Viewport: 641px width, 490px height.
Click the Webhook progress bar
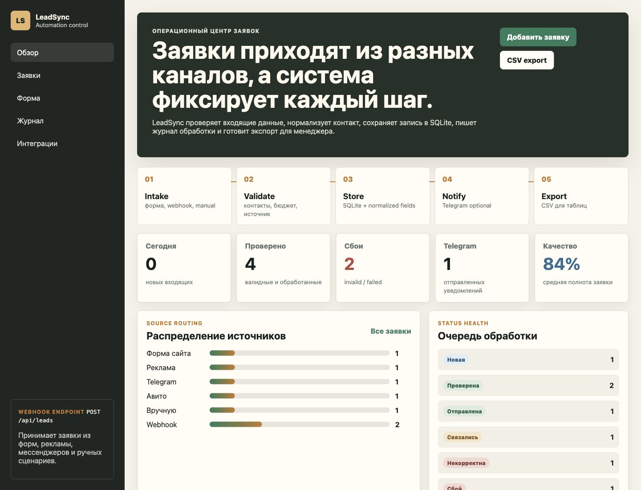click(x=300, y=425)
